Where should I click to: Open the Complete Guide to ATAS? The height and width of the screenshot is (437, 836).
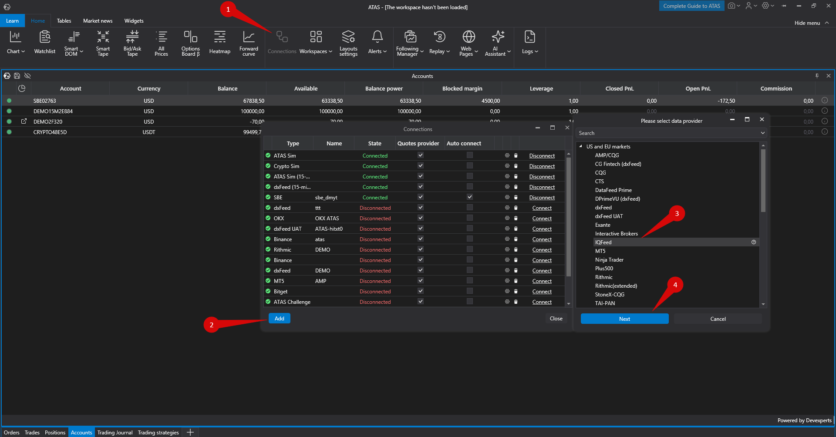[691, 6]
